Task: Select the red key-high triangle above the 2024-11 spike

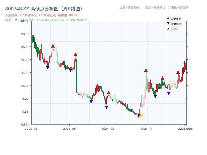Action: (x=146, y=70)
